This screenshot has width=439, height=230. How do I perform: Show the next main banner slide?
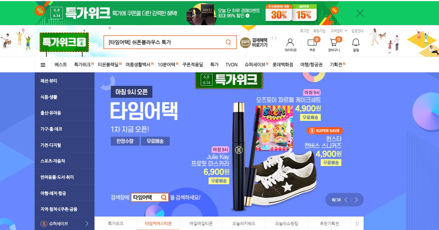[x=356, y=200]
